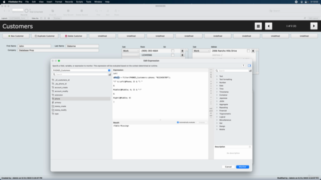Click the New Record toolbar icon
321x180 pixels.
pyautogui.click(x=68, y=11)
